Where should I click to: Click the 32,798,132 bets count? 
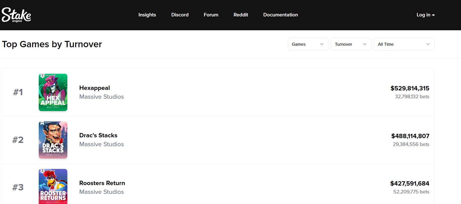click(412, 96)
